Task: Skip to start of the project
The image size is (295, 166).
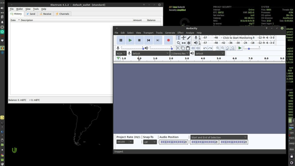Action: click(x=148, y=40)
